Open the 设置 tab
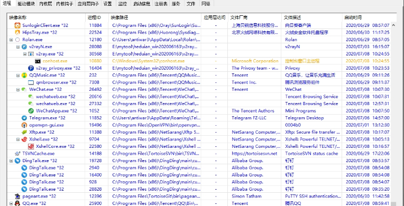 (108, 4)
